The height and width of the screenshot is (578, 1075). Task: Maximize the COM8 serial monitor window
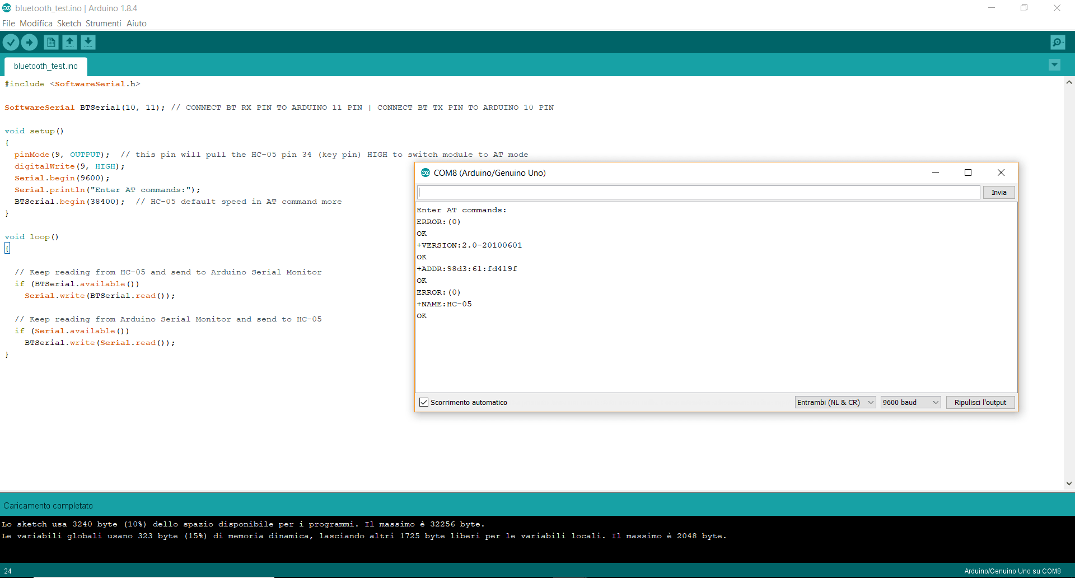tap(968, 173)
